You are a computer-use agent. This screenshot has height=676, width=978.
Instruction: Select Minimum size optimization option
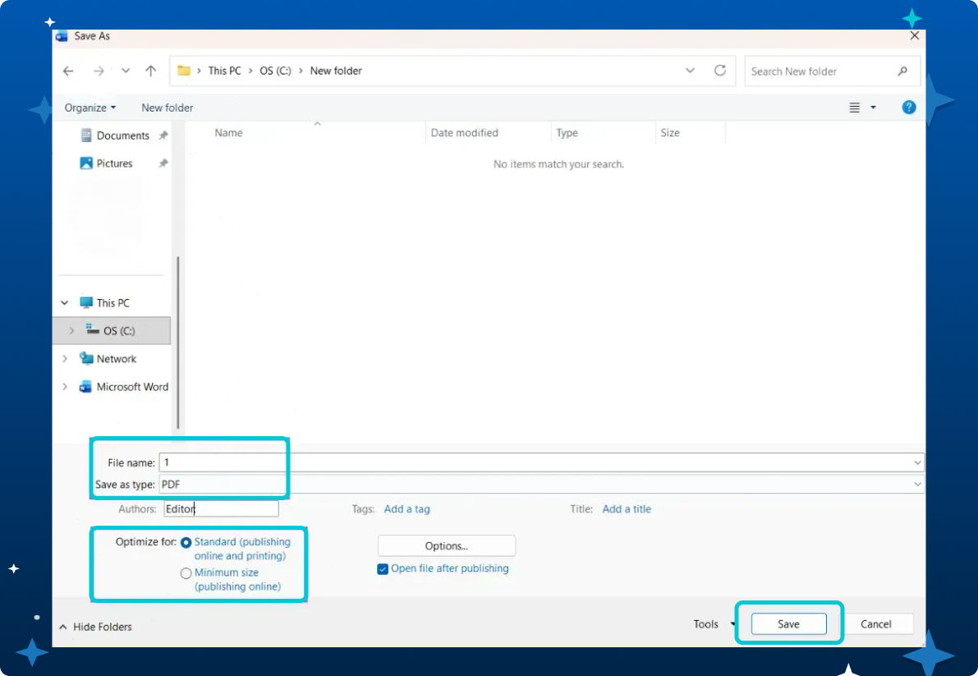[x=186, y=573]
